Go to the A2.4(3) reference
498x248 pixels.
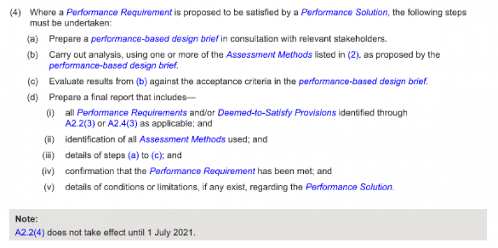123,124
